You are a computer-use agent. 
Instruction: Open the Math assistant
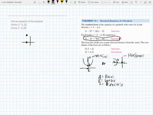(125, 2)
